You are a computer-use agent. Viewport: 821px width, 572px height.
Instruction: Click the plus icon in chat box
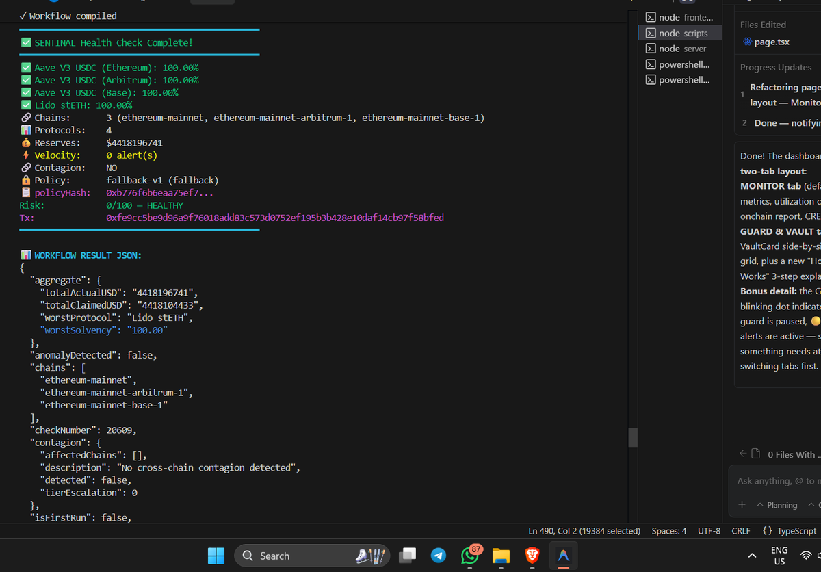coord(742,504)
